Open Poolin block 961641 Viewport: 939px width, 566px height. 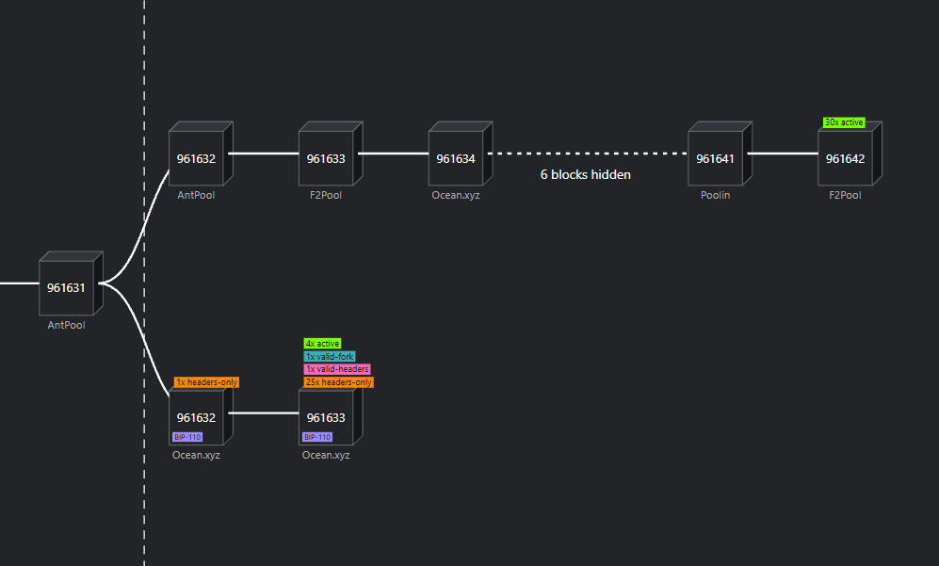(720, 154)
